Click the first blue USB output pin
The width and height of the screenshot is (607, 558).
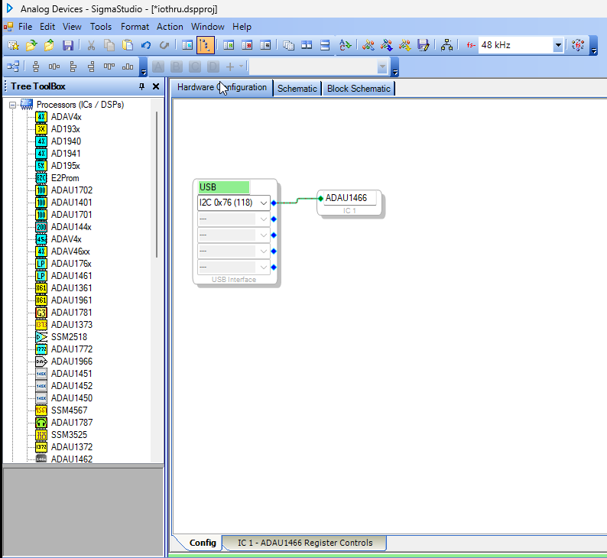point(274,203)
